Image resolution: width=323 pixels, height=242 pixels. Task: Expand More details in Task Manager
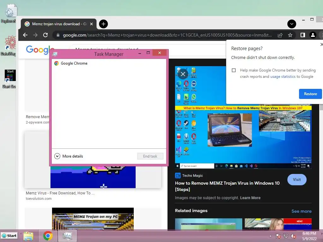click(68, 156)
